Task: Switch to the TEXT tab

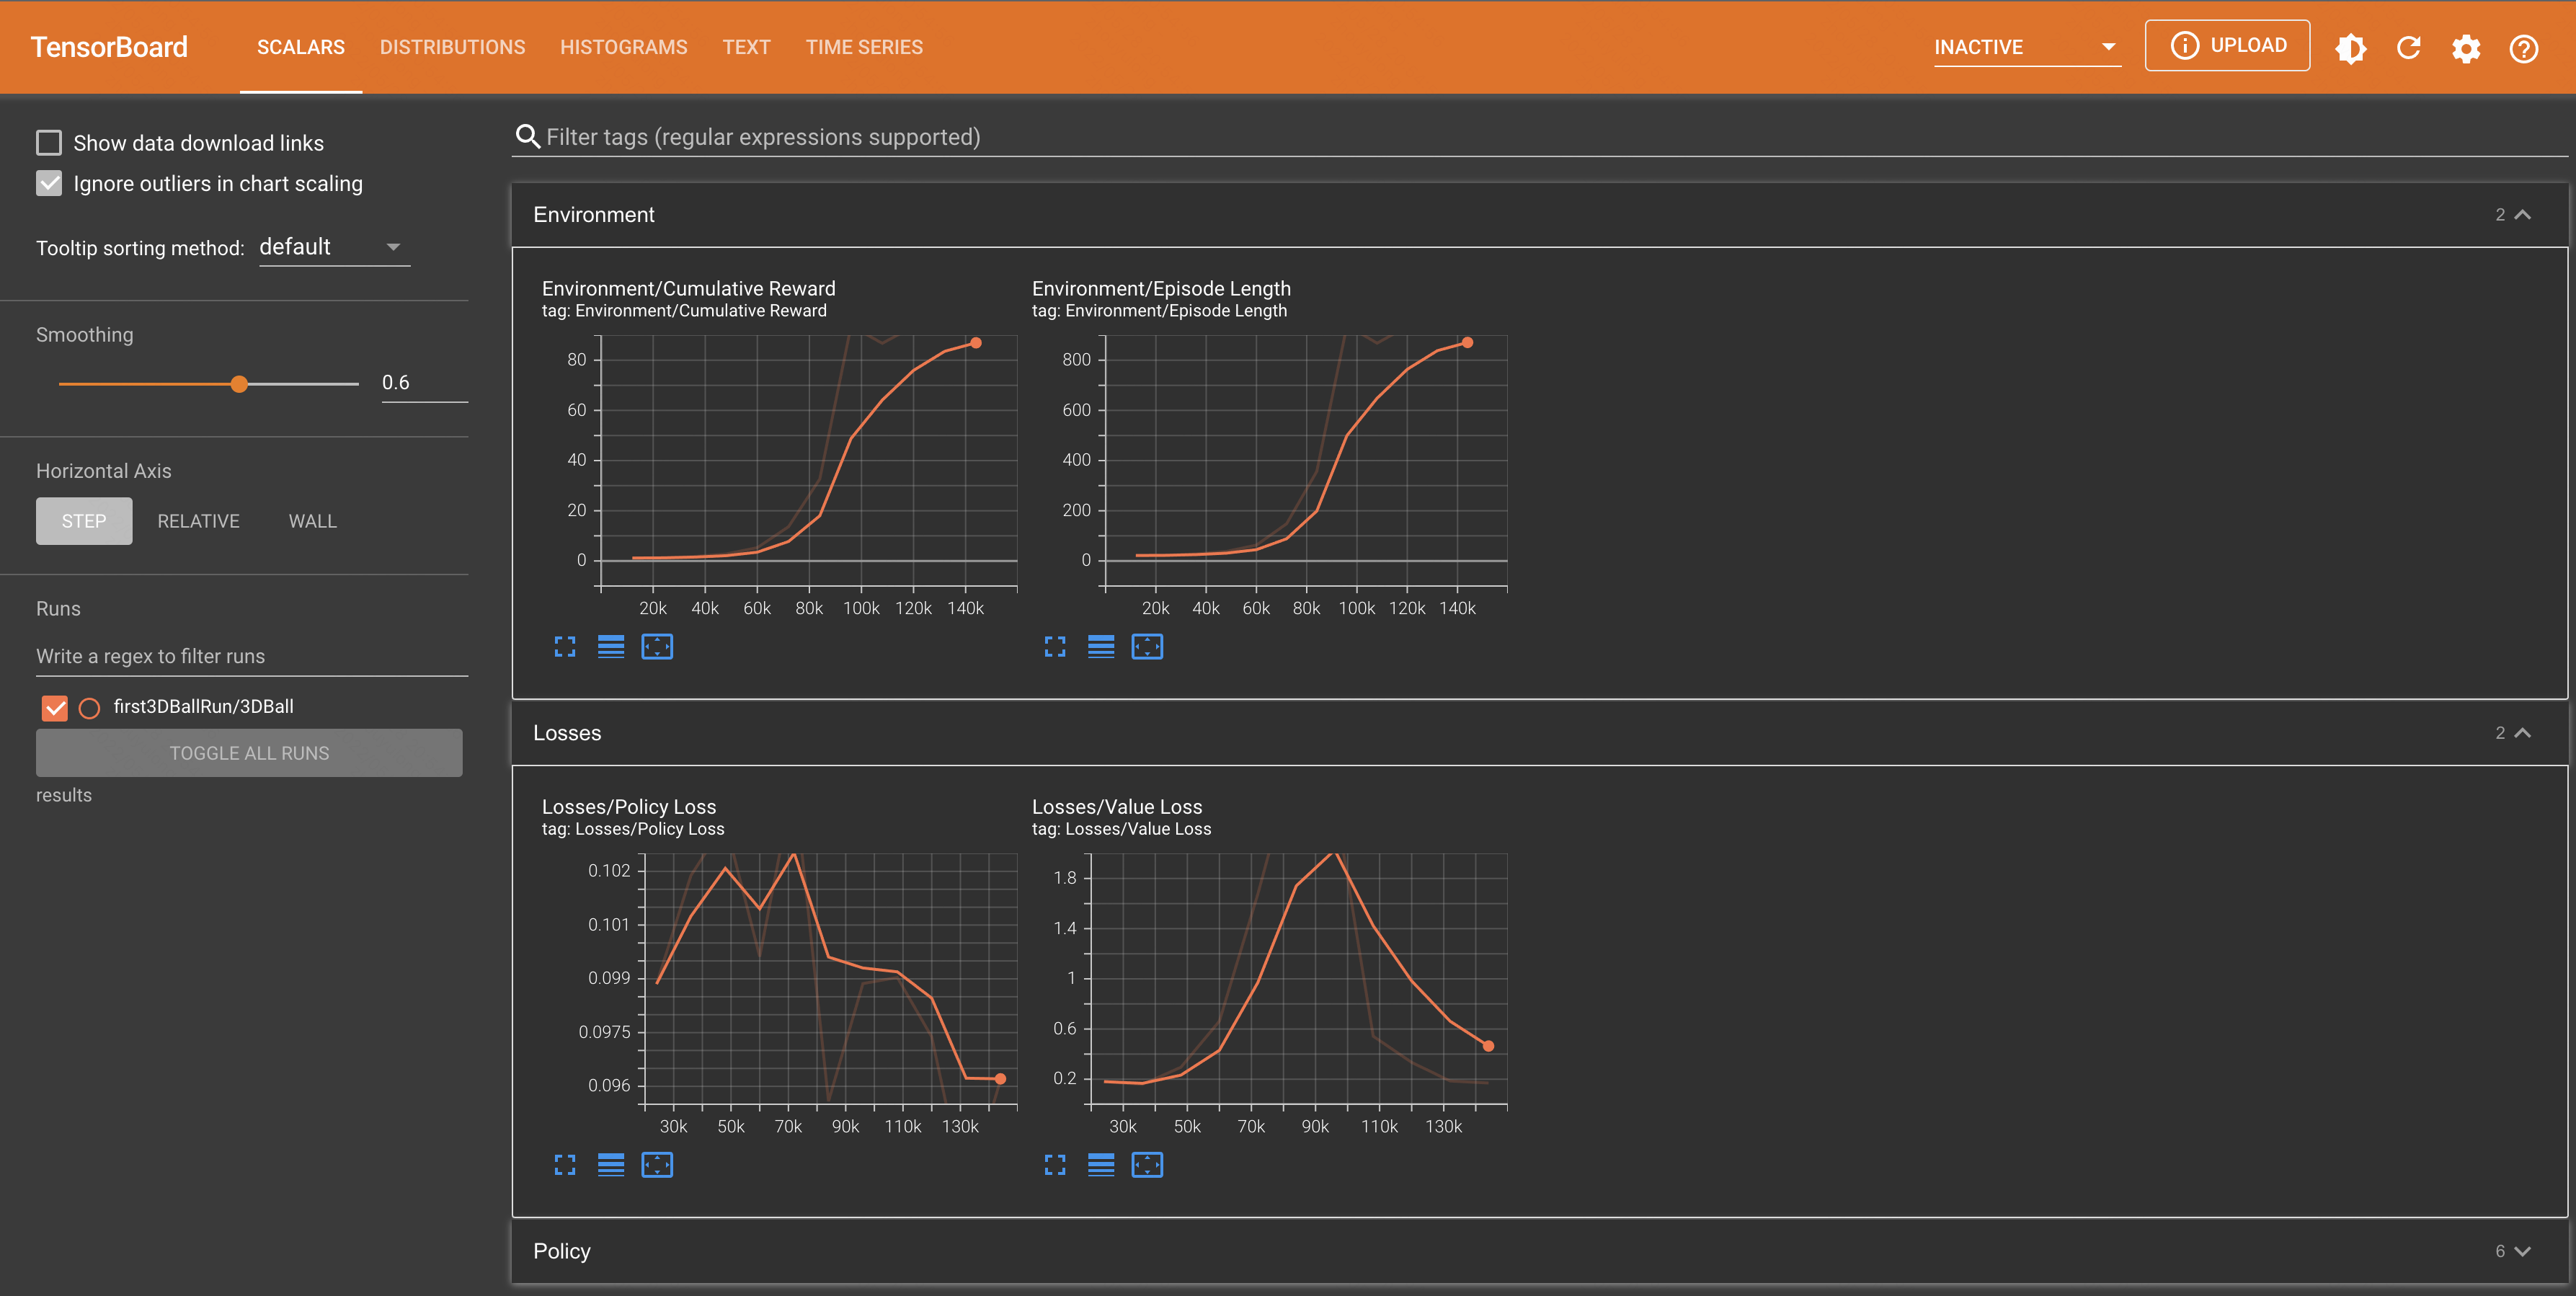Action: pyautogui.click(x=746, y=47)
